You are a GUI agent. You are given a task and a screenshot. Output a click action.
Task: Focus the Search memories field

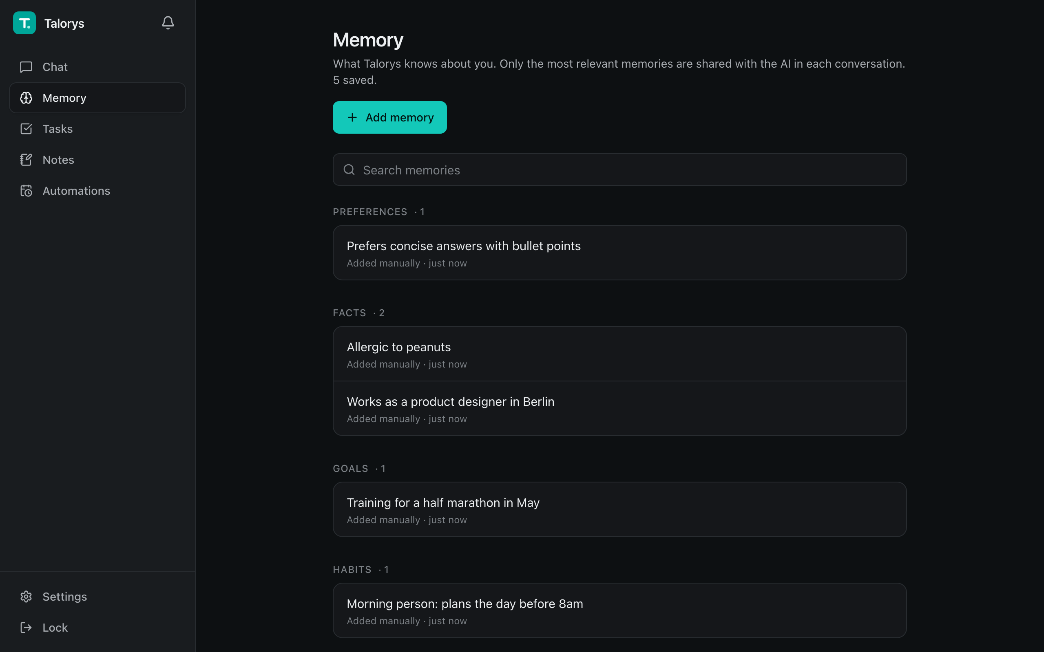(x=619, y=170)
